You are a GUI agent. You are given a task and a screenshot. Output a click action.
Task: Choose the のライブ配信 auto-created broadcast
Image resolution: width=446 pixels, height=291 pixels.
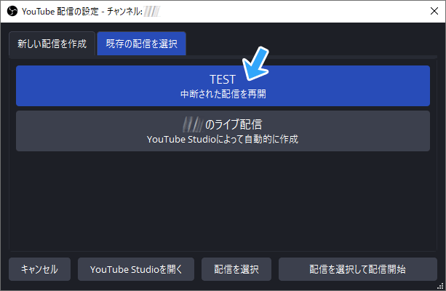tap(223, 131)
